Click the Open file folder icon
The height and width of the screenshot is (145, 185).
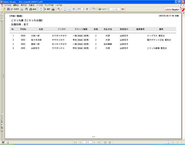click(4, 9)
